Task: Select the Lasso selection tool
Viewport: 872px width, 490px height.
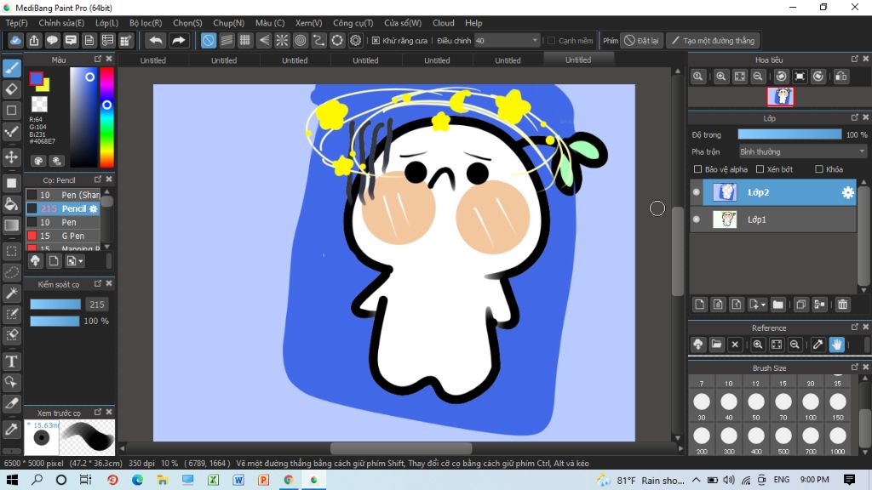Action: click(12, 272)
